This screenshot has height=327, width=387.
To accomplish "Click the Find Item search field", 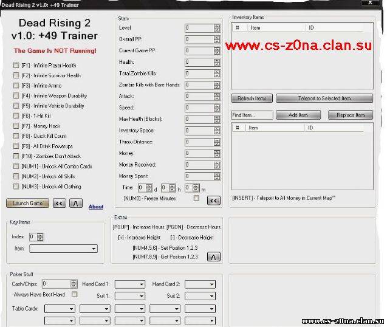I will (252, 115).
